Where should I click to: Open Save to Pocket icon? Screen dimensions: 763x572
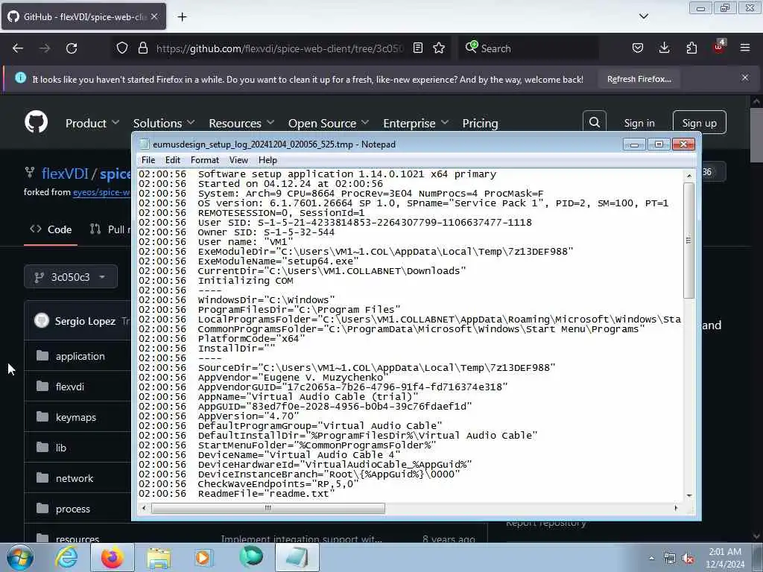click(638, 48)
